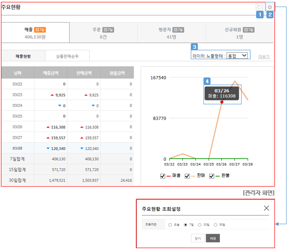Click the 03/22 date cell
289x250 pixels.
tap(17, 84)
